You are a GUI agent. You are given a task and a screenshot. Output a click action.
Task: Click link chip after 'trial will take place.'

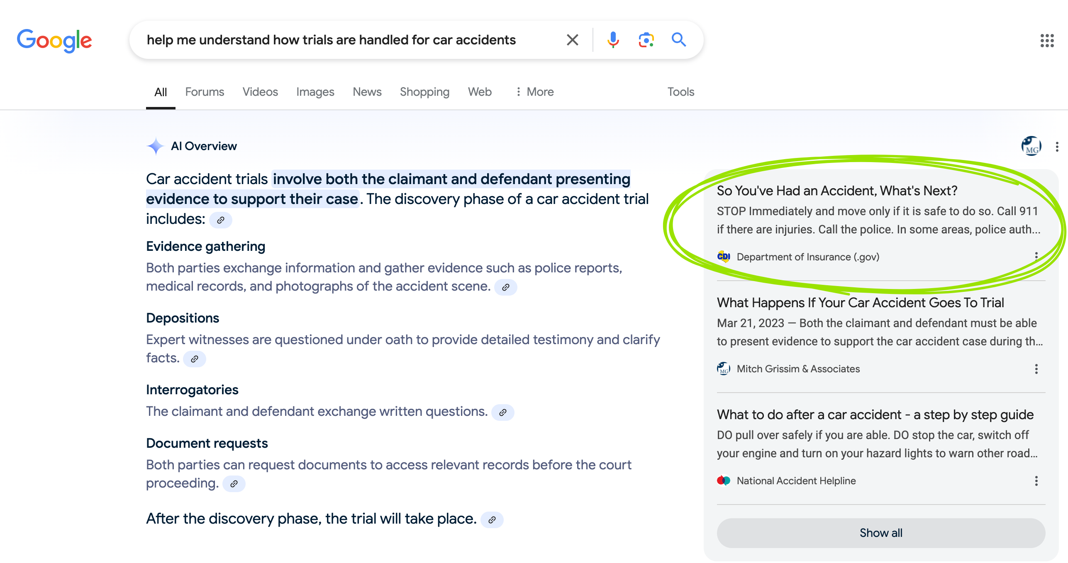tap(492, 519)
